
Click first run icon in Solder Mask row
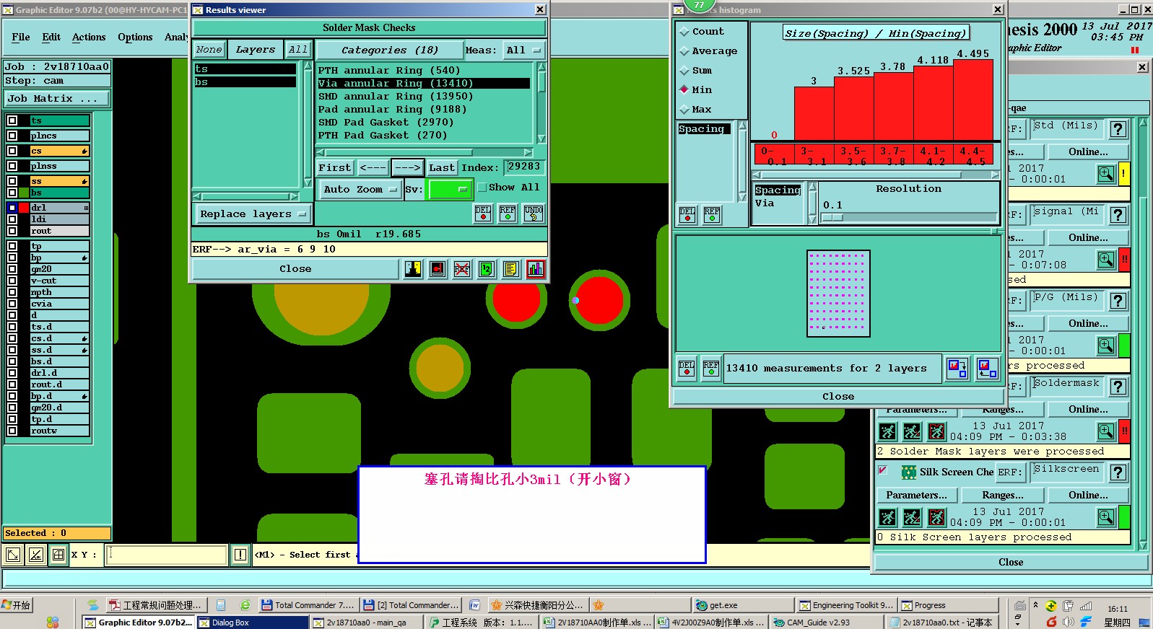click(887, 432)
